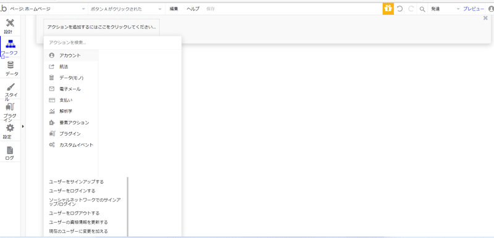This screenshot has width=494, height=238.
Task: Select the カスタムイベント category
Action: (x=71, y=145)
